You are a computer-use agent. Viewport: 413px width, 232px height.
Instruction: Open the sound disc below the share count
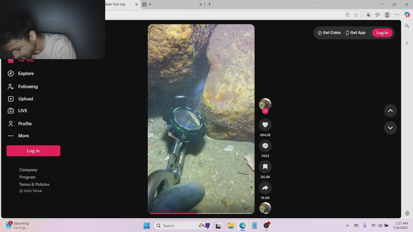tap(265, 208)
